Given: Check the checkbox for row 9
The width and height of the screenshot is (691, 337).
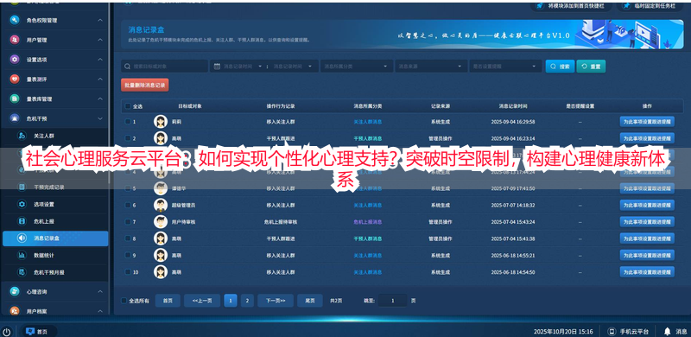Looking at the screenshot, I should pyautogui.click(x=128, y=255).
